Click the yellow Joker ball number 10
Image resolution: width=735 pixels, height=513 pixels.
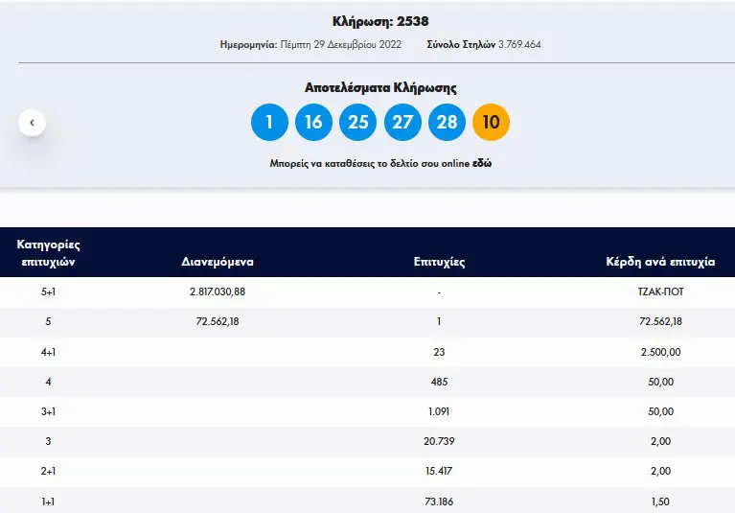tap(491, 123)
